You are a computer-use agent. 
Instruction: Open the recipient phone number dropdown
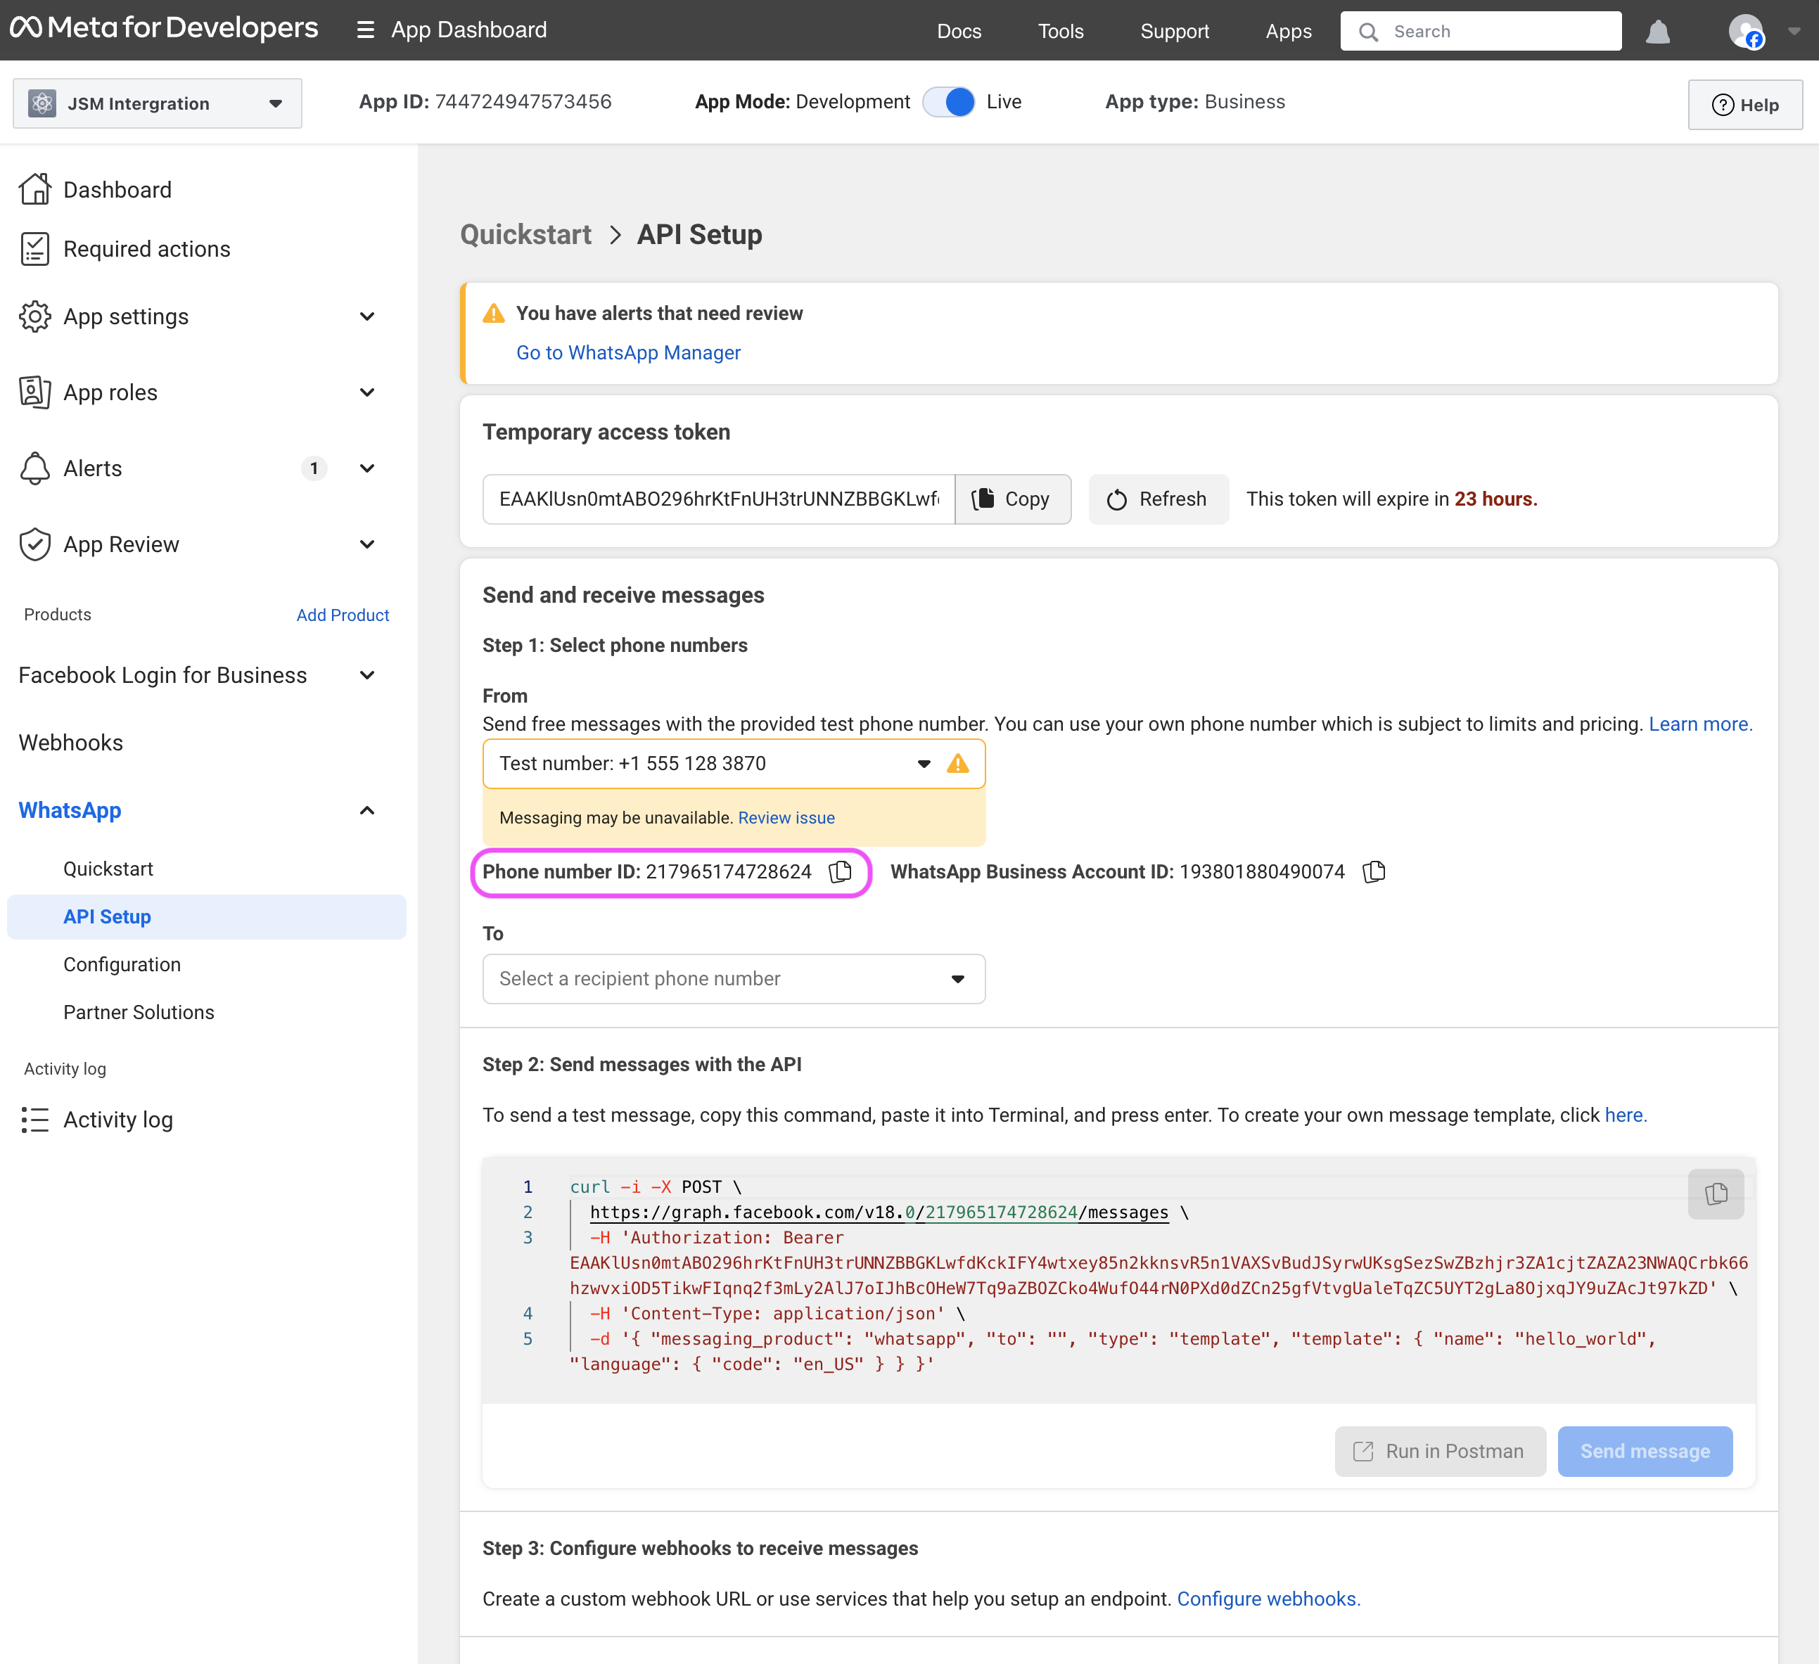tap(733, 979)
